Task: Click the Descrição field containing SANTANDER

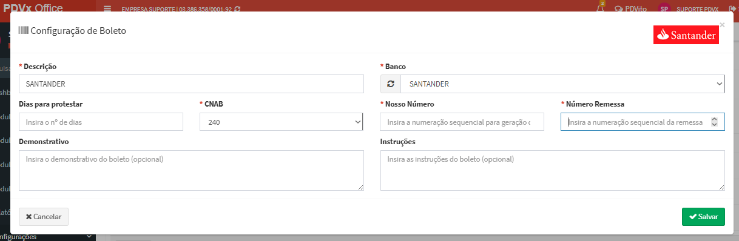Action: (191, 84)
